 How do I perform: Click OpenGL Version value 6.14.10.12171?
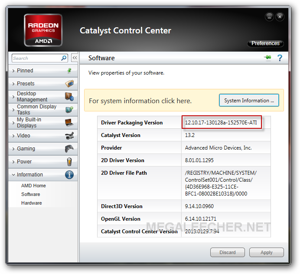201,219
